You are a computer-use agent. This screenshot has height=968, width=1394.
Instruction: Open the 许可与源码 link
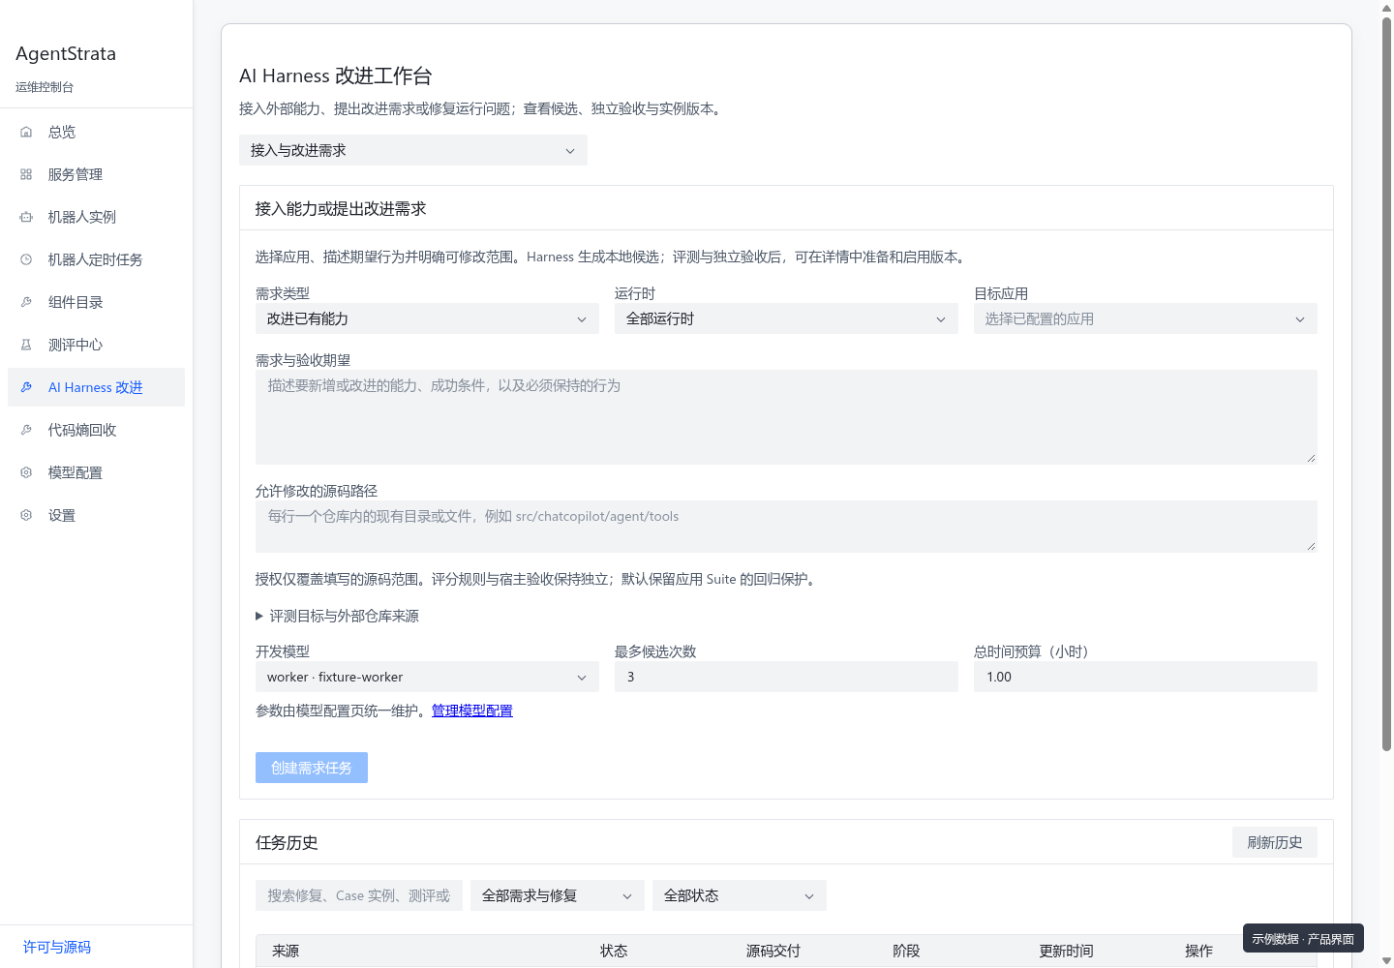pos(57,947)
